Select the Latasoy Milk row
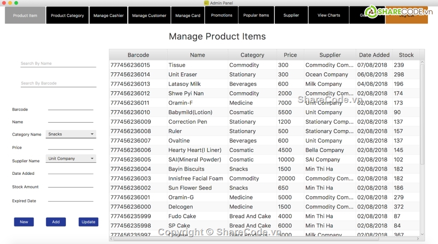The width and height of the screenshot is (438, 244). [x=184, y=84]
